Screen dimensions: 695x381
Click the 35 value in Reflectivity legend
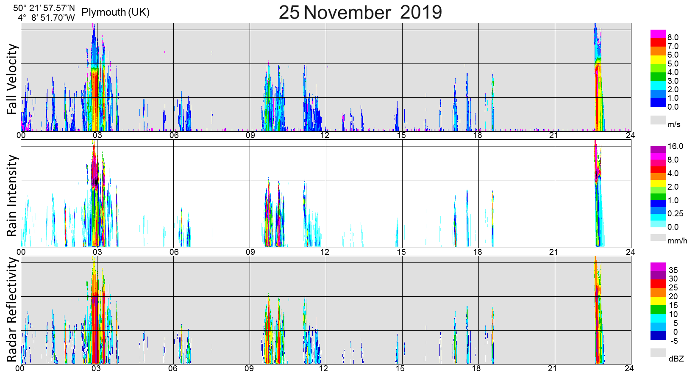click(x=673, y=270)
